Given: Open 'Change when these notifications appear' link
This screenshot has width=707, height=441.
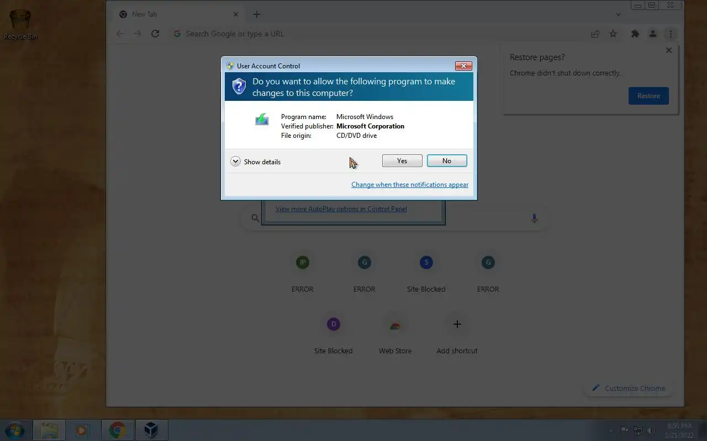Looking at the screenshot, I should 410,185.
